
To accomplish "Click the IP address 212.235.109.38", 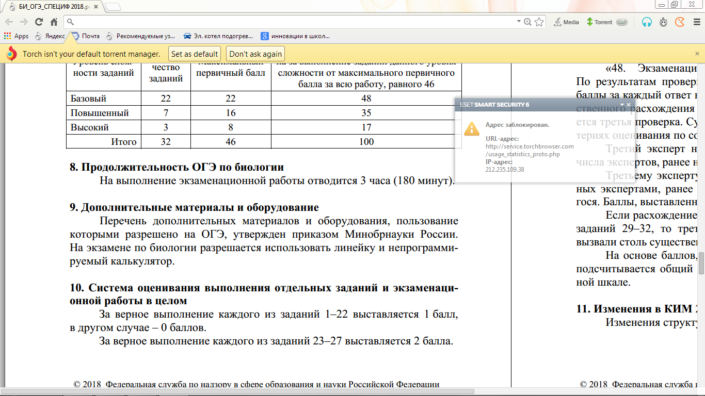I will (x=505, y=169).
